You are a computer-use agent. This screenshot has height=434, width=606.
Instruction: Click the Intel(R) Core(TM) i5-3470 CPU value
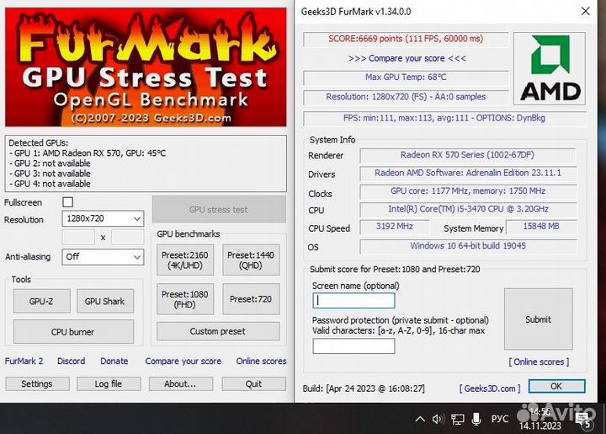click(468, 209)
